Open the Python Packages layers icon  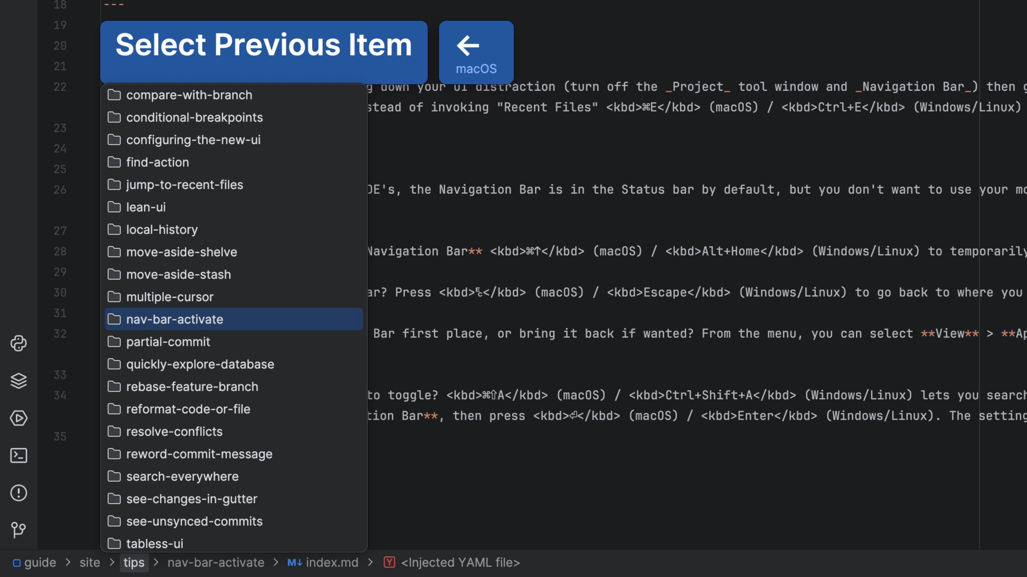coord(18,381)
